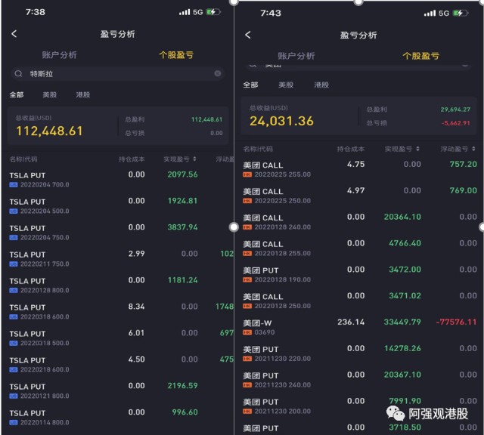The height and width of the screenshot is (435, 484).
Task: Click total profit value 24,031.36
Action: pos(281,121)
